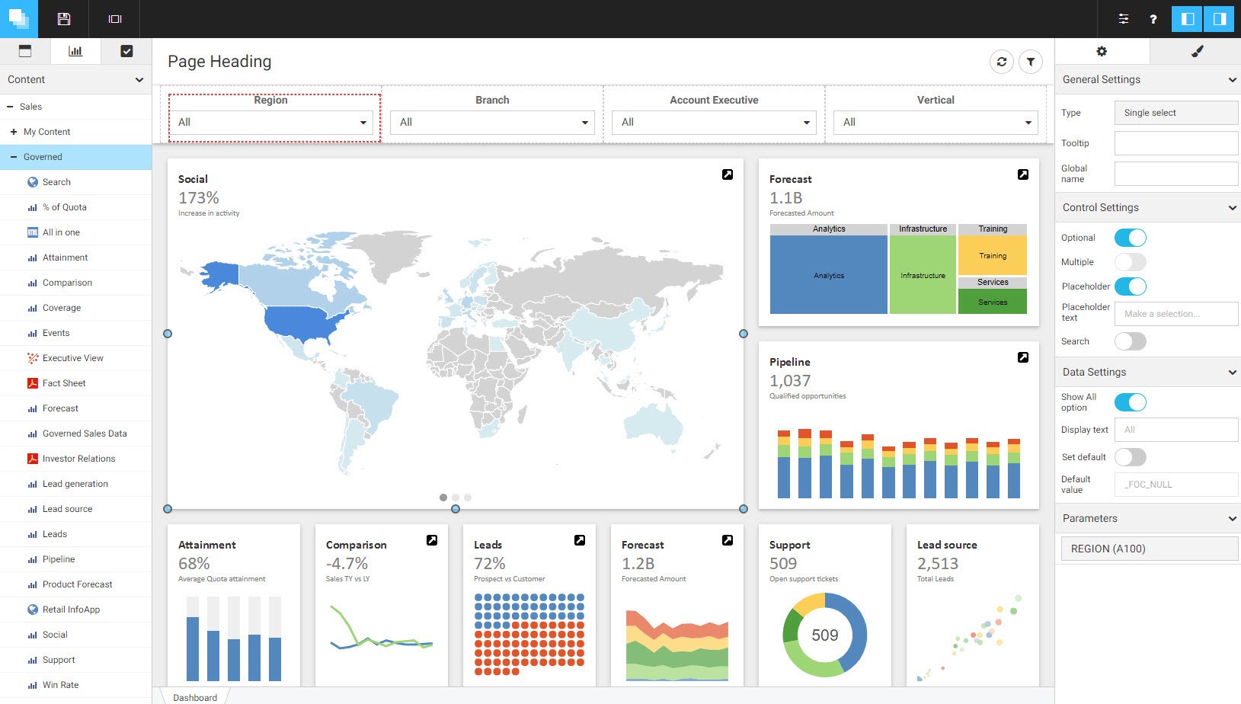Click the filter funnel icon

click(1030, 62)
